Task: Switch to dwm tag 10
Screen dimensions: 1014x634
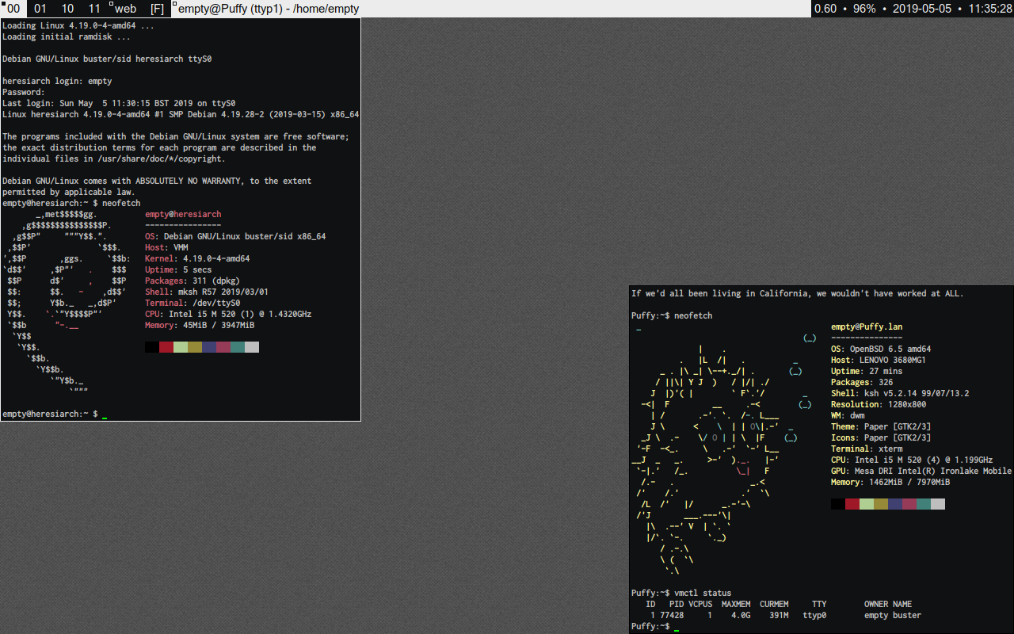Action: [67, 9]
